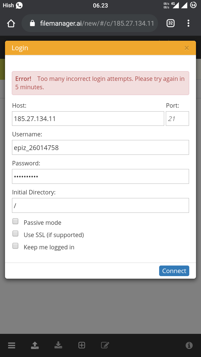The height and width of the screenshot is (357, 201).
Task: Tap the download icon in bottom toolbar
Action: [x=58, y=345]
